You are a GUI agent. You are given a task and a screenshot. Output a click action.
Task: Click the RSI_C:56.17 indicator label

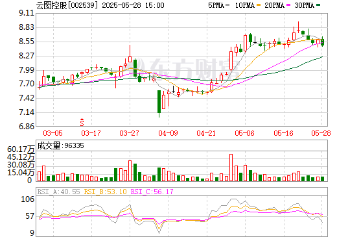point(152,192)
